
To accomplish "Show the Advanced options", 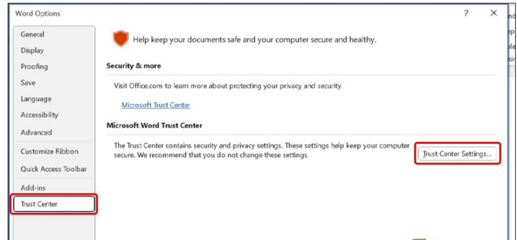I will (x=36, y=132).
